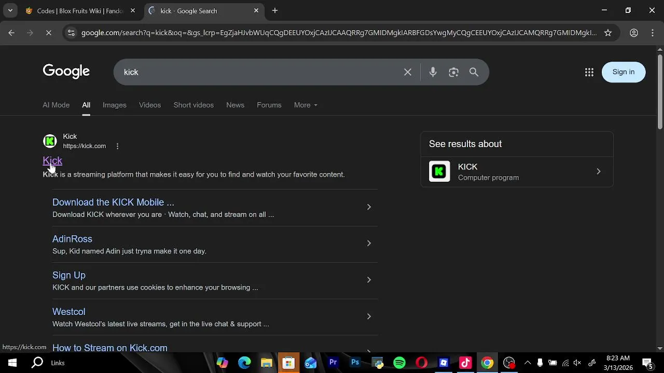
Task: Open Chrome profile menu icon
Action: pyautogui.click(x=634, y=33)
